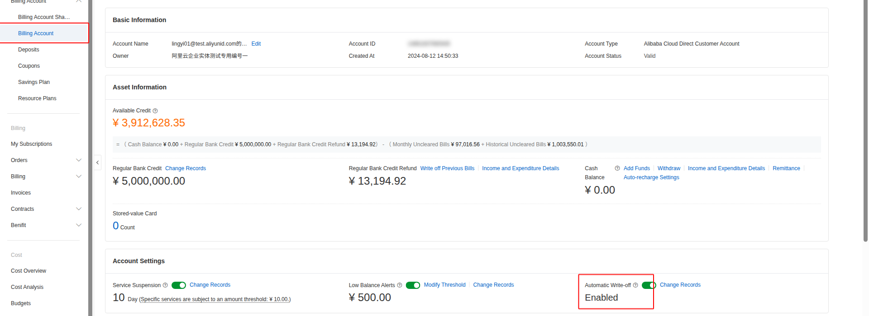Open the Service Suspension help tooltip icon

(x=165, y=285)
